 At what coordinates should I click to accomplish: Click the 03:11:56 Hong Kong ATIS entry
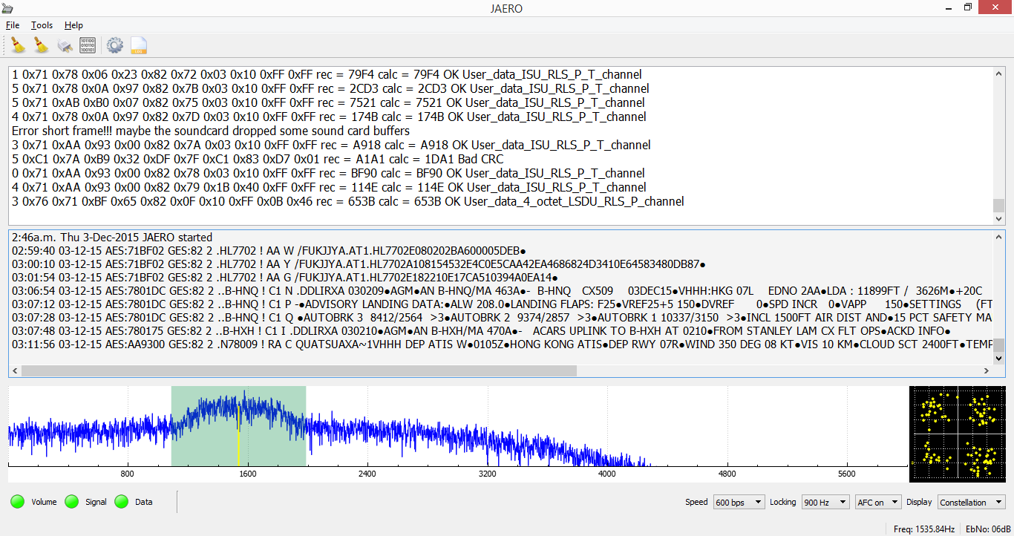tap(502, 344)
